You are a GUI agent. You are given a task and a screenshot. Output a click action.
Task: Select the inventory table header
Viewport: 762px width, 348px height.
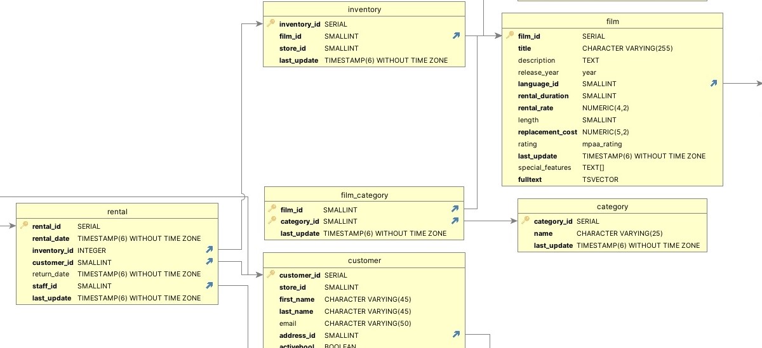pyautogui.click(x=364, y=10)
